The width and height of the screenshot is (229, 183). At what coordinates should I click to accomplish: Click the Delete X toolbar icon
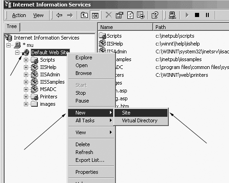(x=109, y=15)
